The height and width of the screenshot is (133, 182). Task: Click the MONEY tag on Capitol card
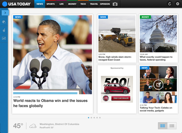tap(145, 17)
